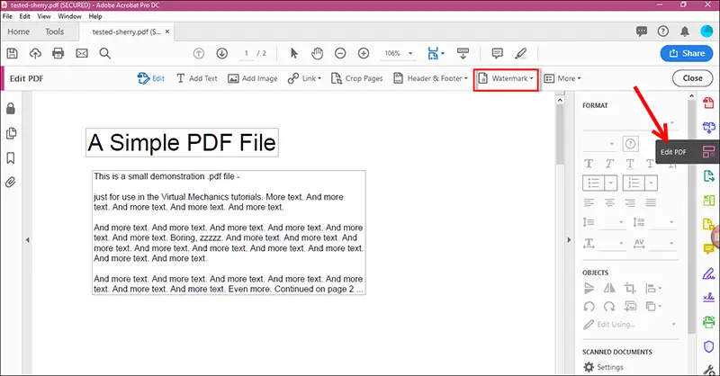Choose Crop Pages tool
Image resolution: width=720 pixels, height=376 pixels.
(356, 78)
